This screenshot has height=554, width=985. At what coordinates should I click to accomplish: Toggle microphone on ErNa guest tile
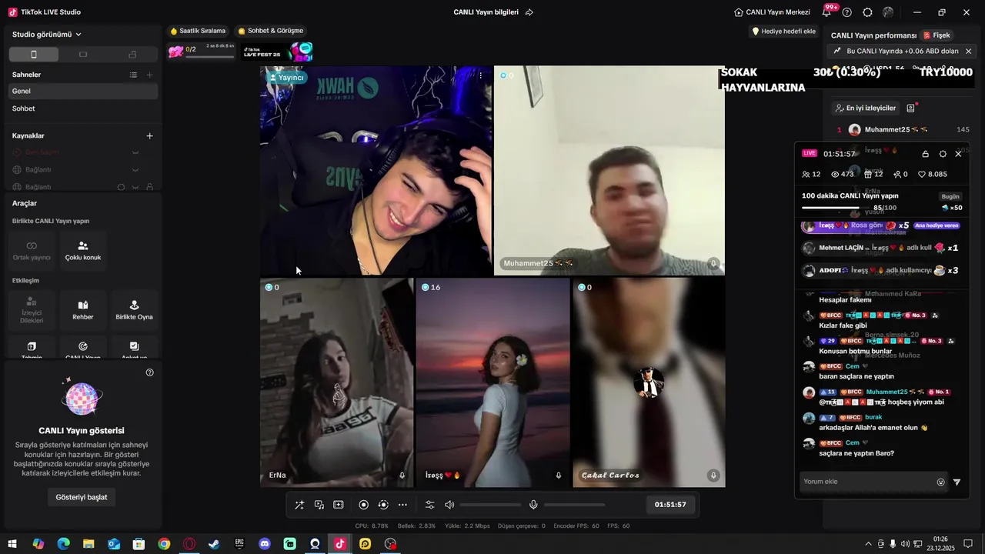click(x=402, y=476)
